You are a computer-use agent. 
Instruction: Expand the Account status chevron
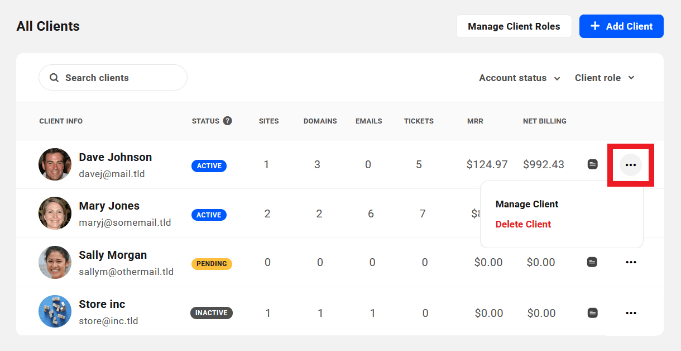557,78
